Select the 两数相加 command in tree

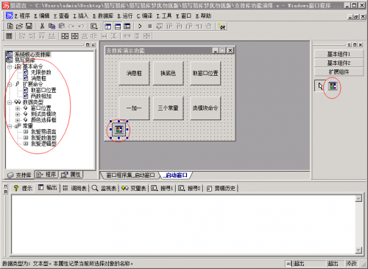40,96
